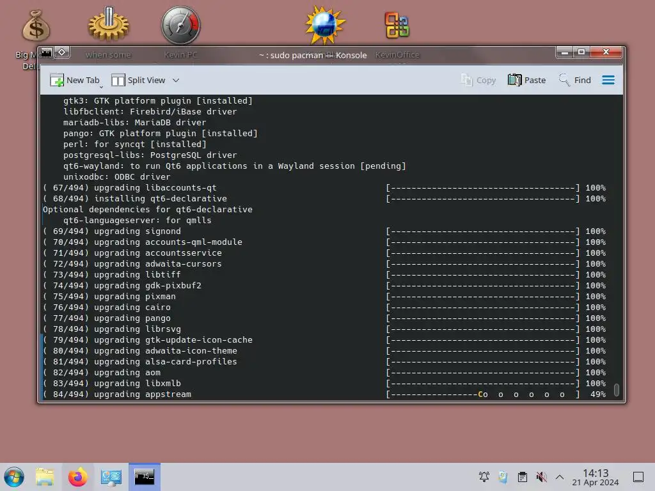
Task: Click the show desktop button
Action: pyautogui.click(x=638, y=477)
